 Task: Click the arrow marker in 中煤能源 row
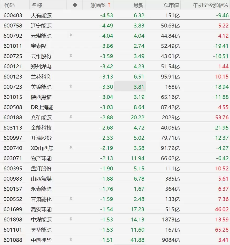point(71,219)
